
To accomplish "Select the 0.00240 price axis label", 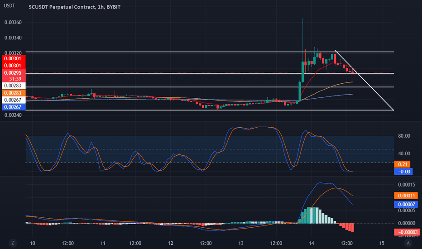I will click(x=13, y=115).
